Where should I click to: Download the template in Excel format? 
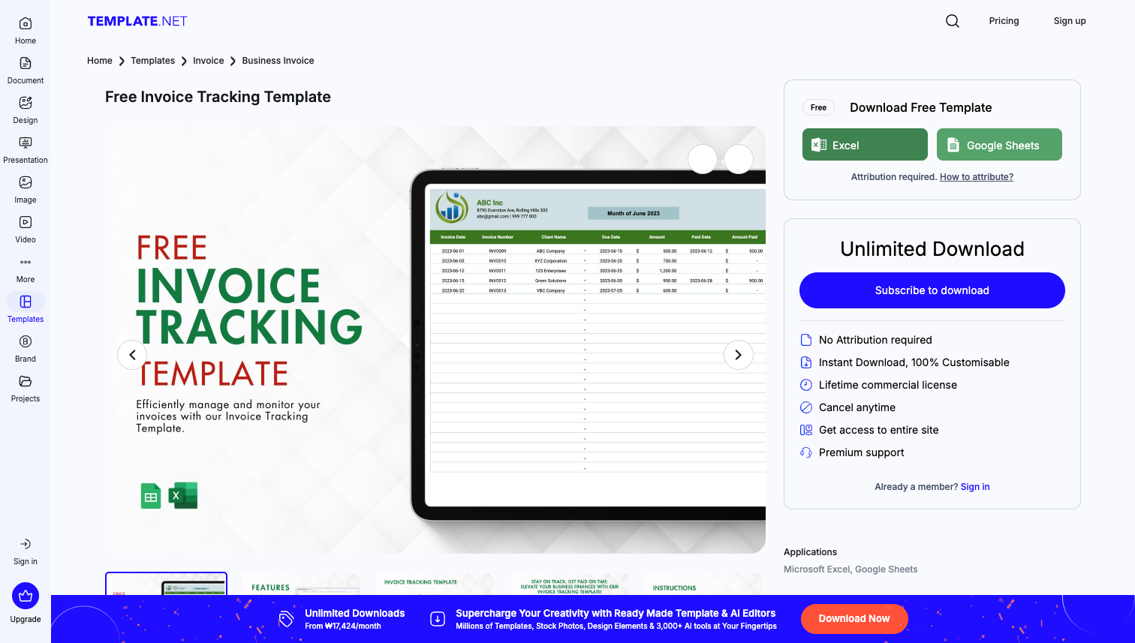864,144
